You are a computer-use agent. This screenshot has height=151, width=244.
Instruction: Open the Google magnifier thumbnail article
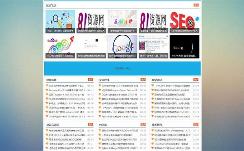coord(122,47)
